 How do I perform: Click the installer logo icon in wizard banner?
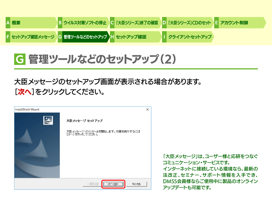[48, 120]
